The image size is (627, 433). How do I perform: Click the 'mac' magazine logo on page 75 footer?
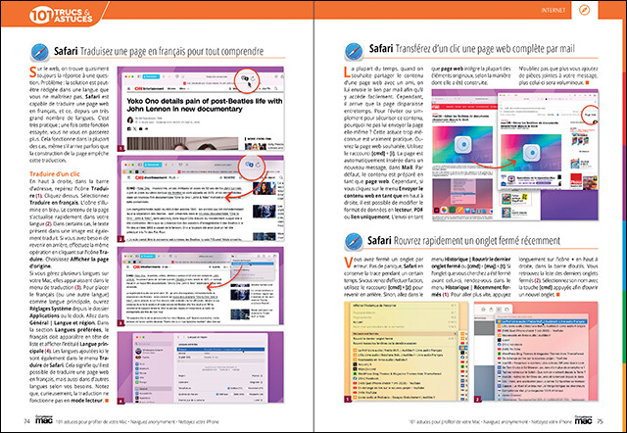[x=583, y=420]
